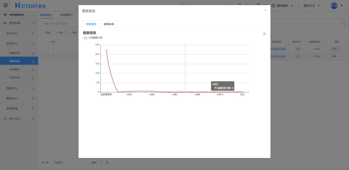Click the star beside 代码生成
The width and height of the screenshot is (349, 170).
(33, 78)
